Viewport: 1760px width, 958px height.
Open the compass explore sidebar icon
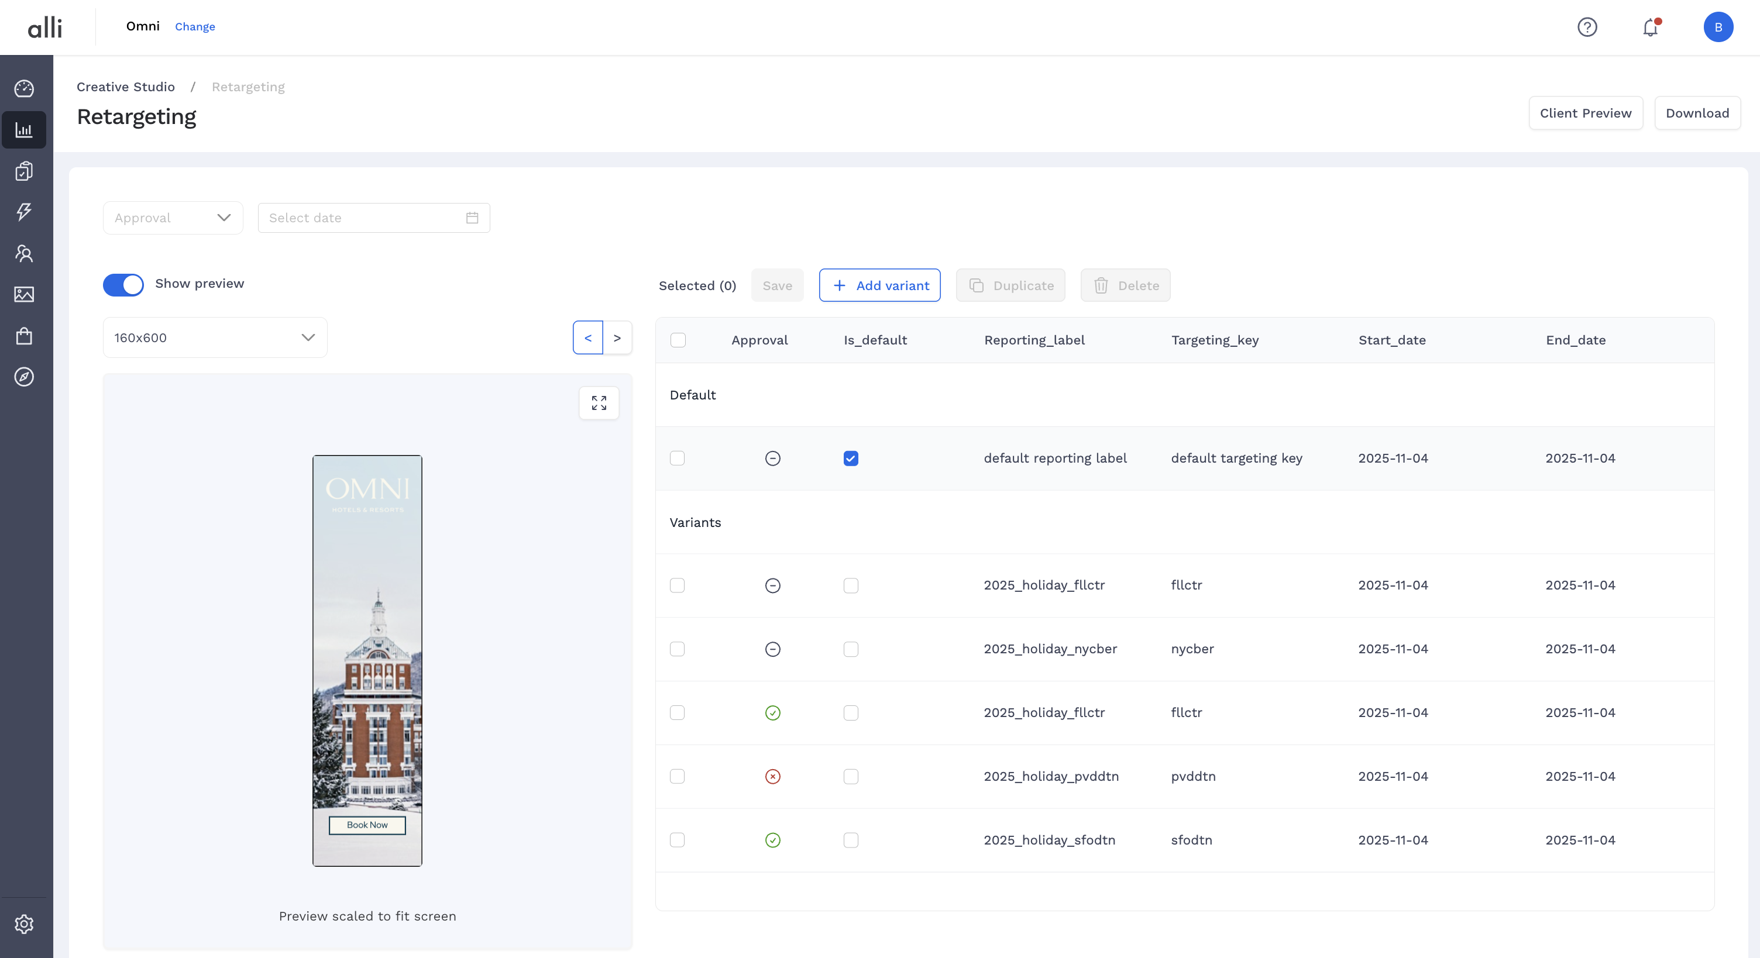point(24,377)
